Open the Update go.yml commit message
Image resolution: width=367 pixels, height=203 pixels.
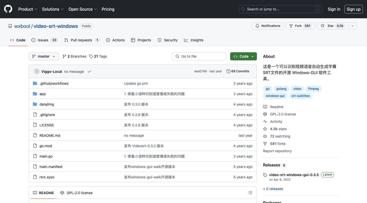tap(136, 83)
